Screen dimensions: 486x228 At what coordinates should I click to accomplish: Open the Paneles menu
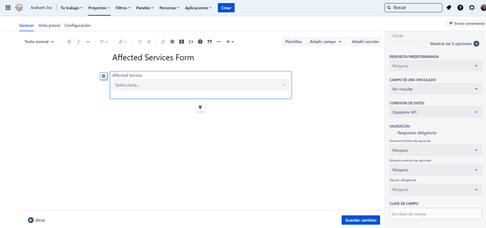tap(145, 8)
